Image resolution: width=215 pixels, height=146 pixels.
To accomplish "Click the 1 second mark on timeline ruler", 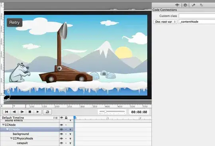I will [108, 118].
